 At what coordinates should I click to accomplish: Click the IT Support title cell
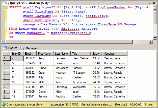point(81,73)
